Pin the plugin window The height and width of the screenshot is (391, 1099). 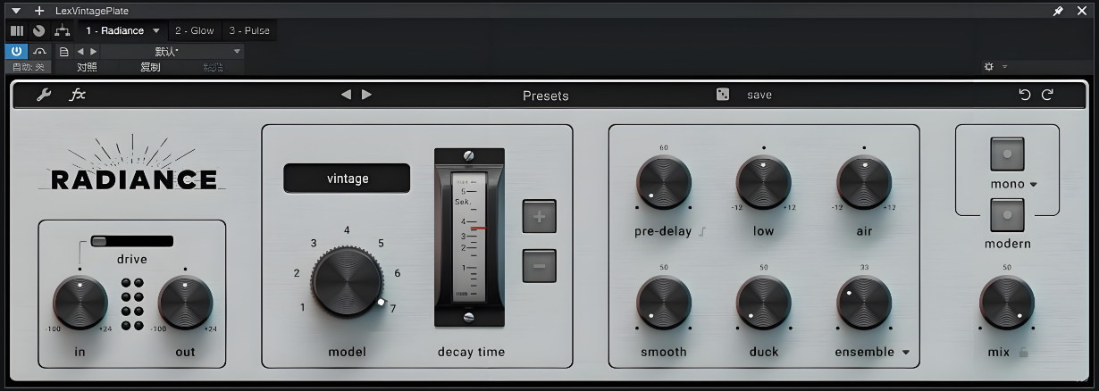[x=1059, y=11]
